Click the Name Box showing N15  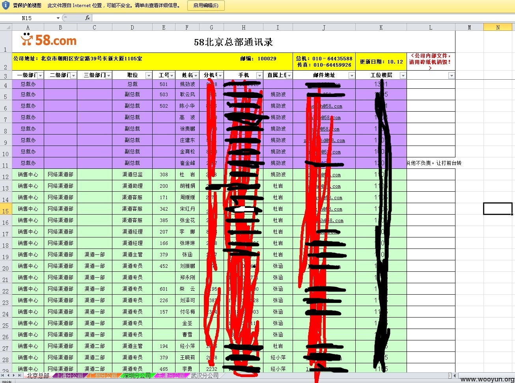point(27,18)
